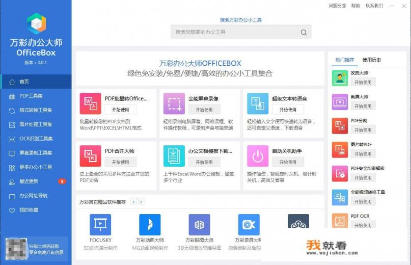Open the 万彩录屏大师 software icon
411x265 pixels.
pos(249,225)
